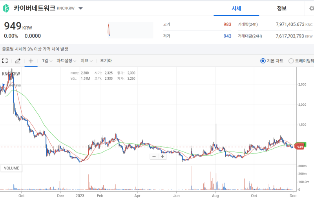The image size is (314, 200).
Task: Open the KNC/KRW market selector arrow
Action: pyautogui.click(x=80, y=8)
